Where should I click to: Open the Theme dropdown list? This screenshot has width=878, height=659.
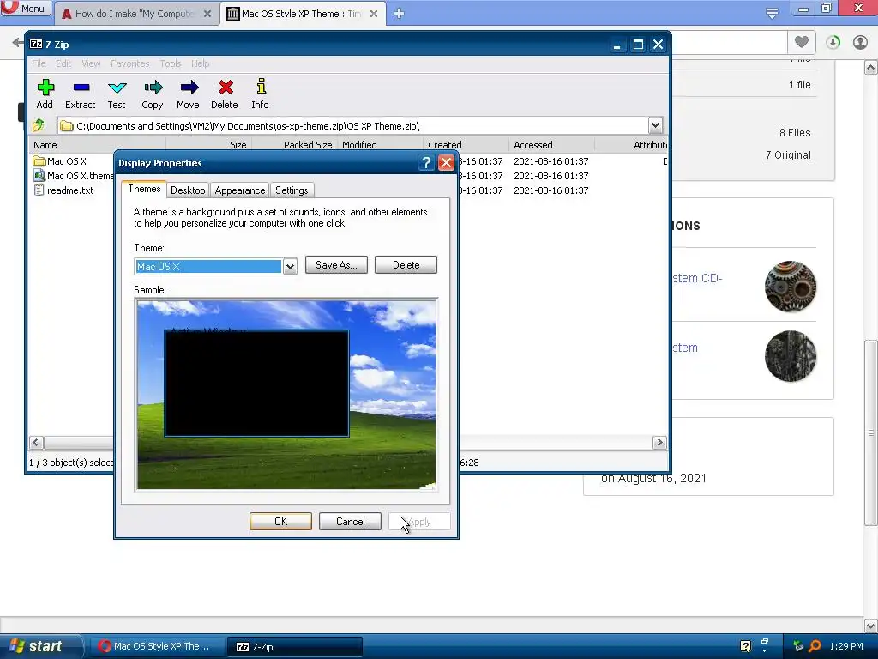click(290, 267)
